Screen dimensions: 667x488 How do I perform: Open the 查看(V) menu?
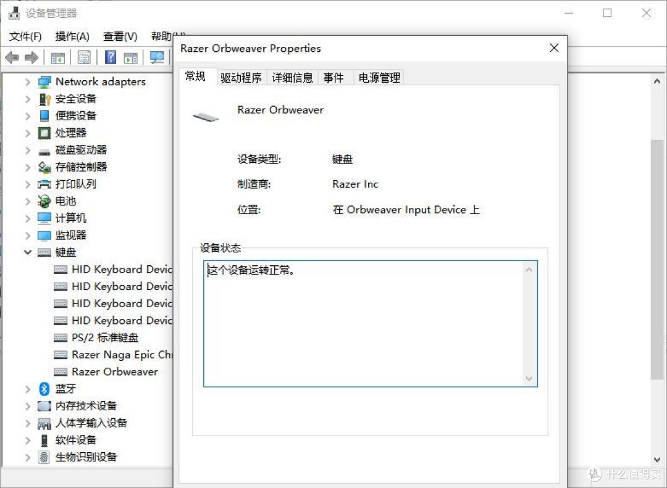tap(120, 36)
